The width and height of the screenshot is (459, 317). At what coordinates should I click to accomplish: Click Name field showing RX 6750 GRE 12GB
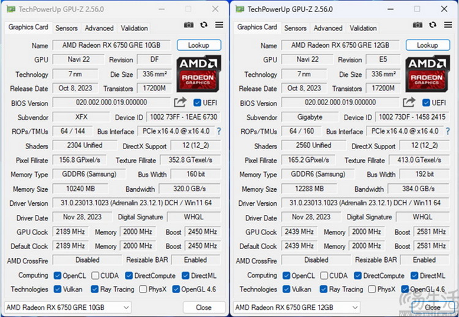pyautogui.click(x=340, y=45)
